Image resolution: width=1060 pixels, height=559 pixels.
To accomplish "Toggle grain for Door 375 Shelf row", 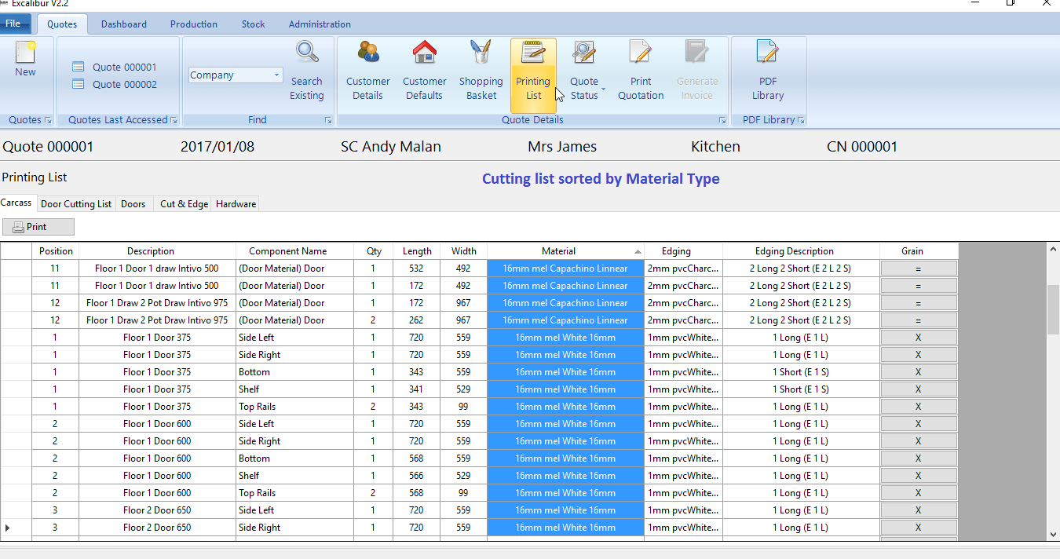I will coord(919,389).
